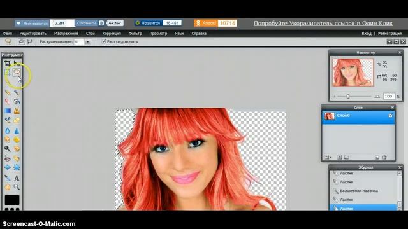
Task: Select the Gradient tool
Action: (x=8, y=111)
